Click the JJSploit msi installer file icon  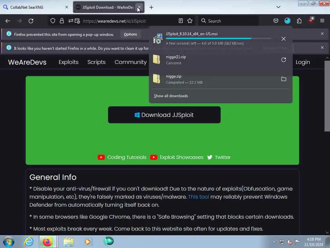pyautogui.click(x=158, y=39)
